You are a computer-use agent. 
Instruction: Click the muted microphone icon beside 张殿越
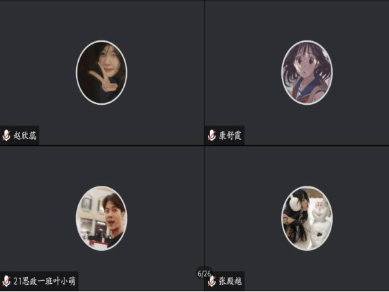coord(211,281)
